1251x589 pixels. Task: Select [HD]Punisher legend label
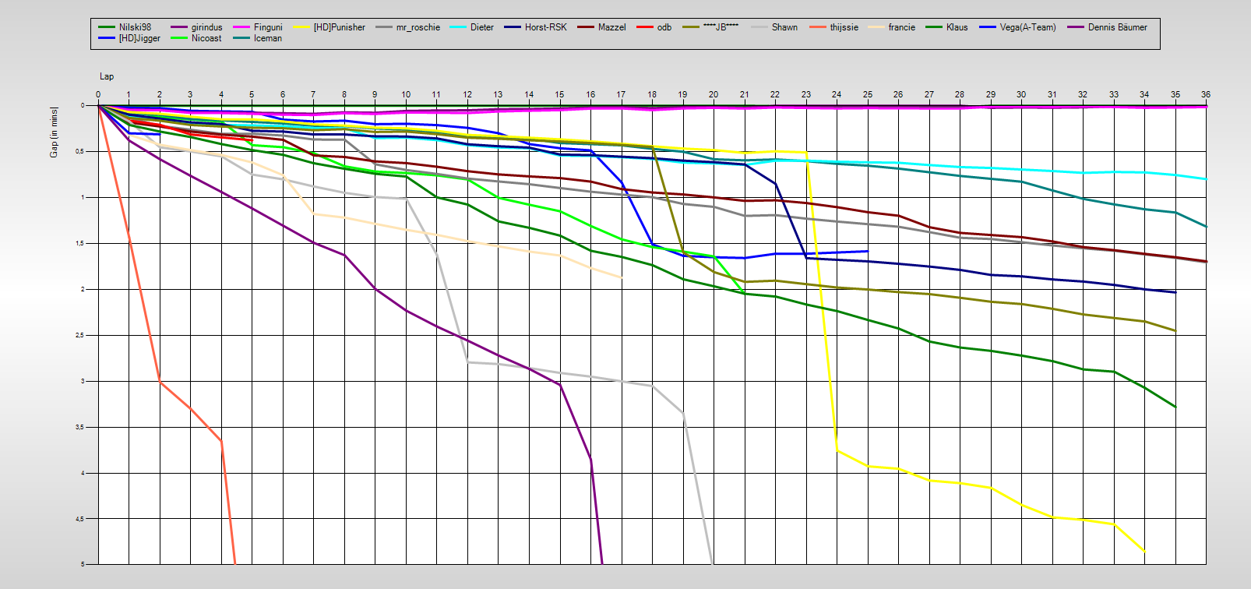(339, 27)
